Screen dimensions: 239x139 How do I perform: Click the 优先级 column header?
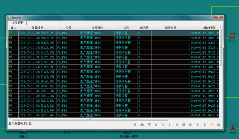tap(144, 28)
